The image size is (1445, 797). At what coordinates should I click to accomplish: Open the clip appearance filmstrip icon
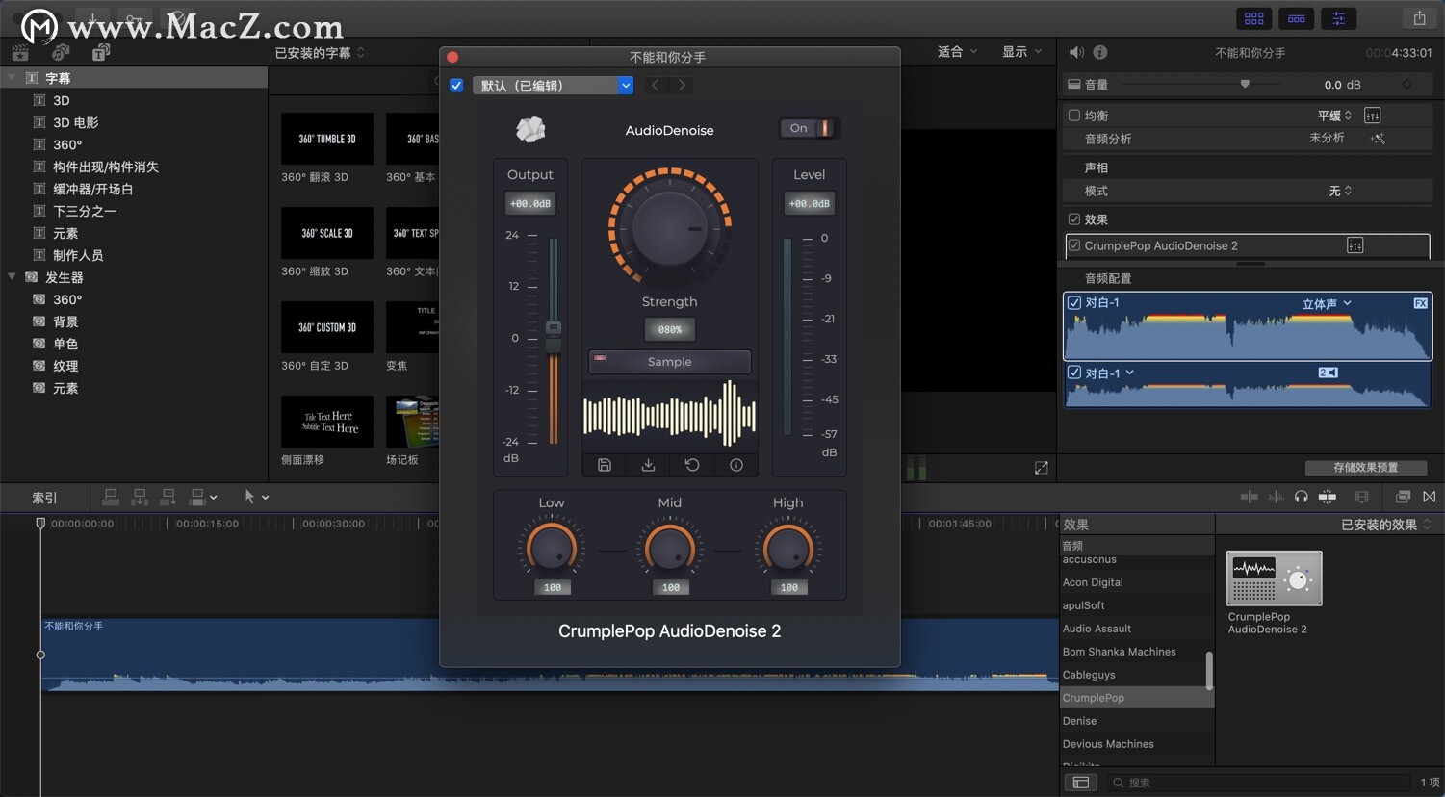click(1361, 497)
